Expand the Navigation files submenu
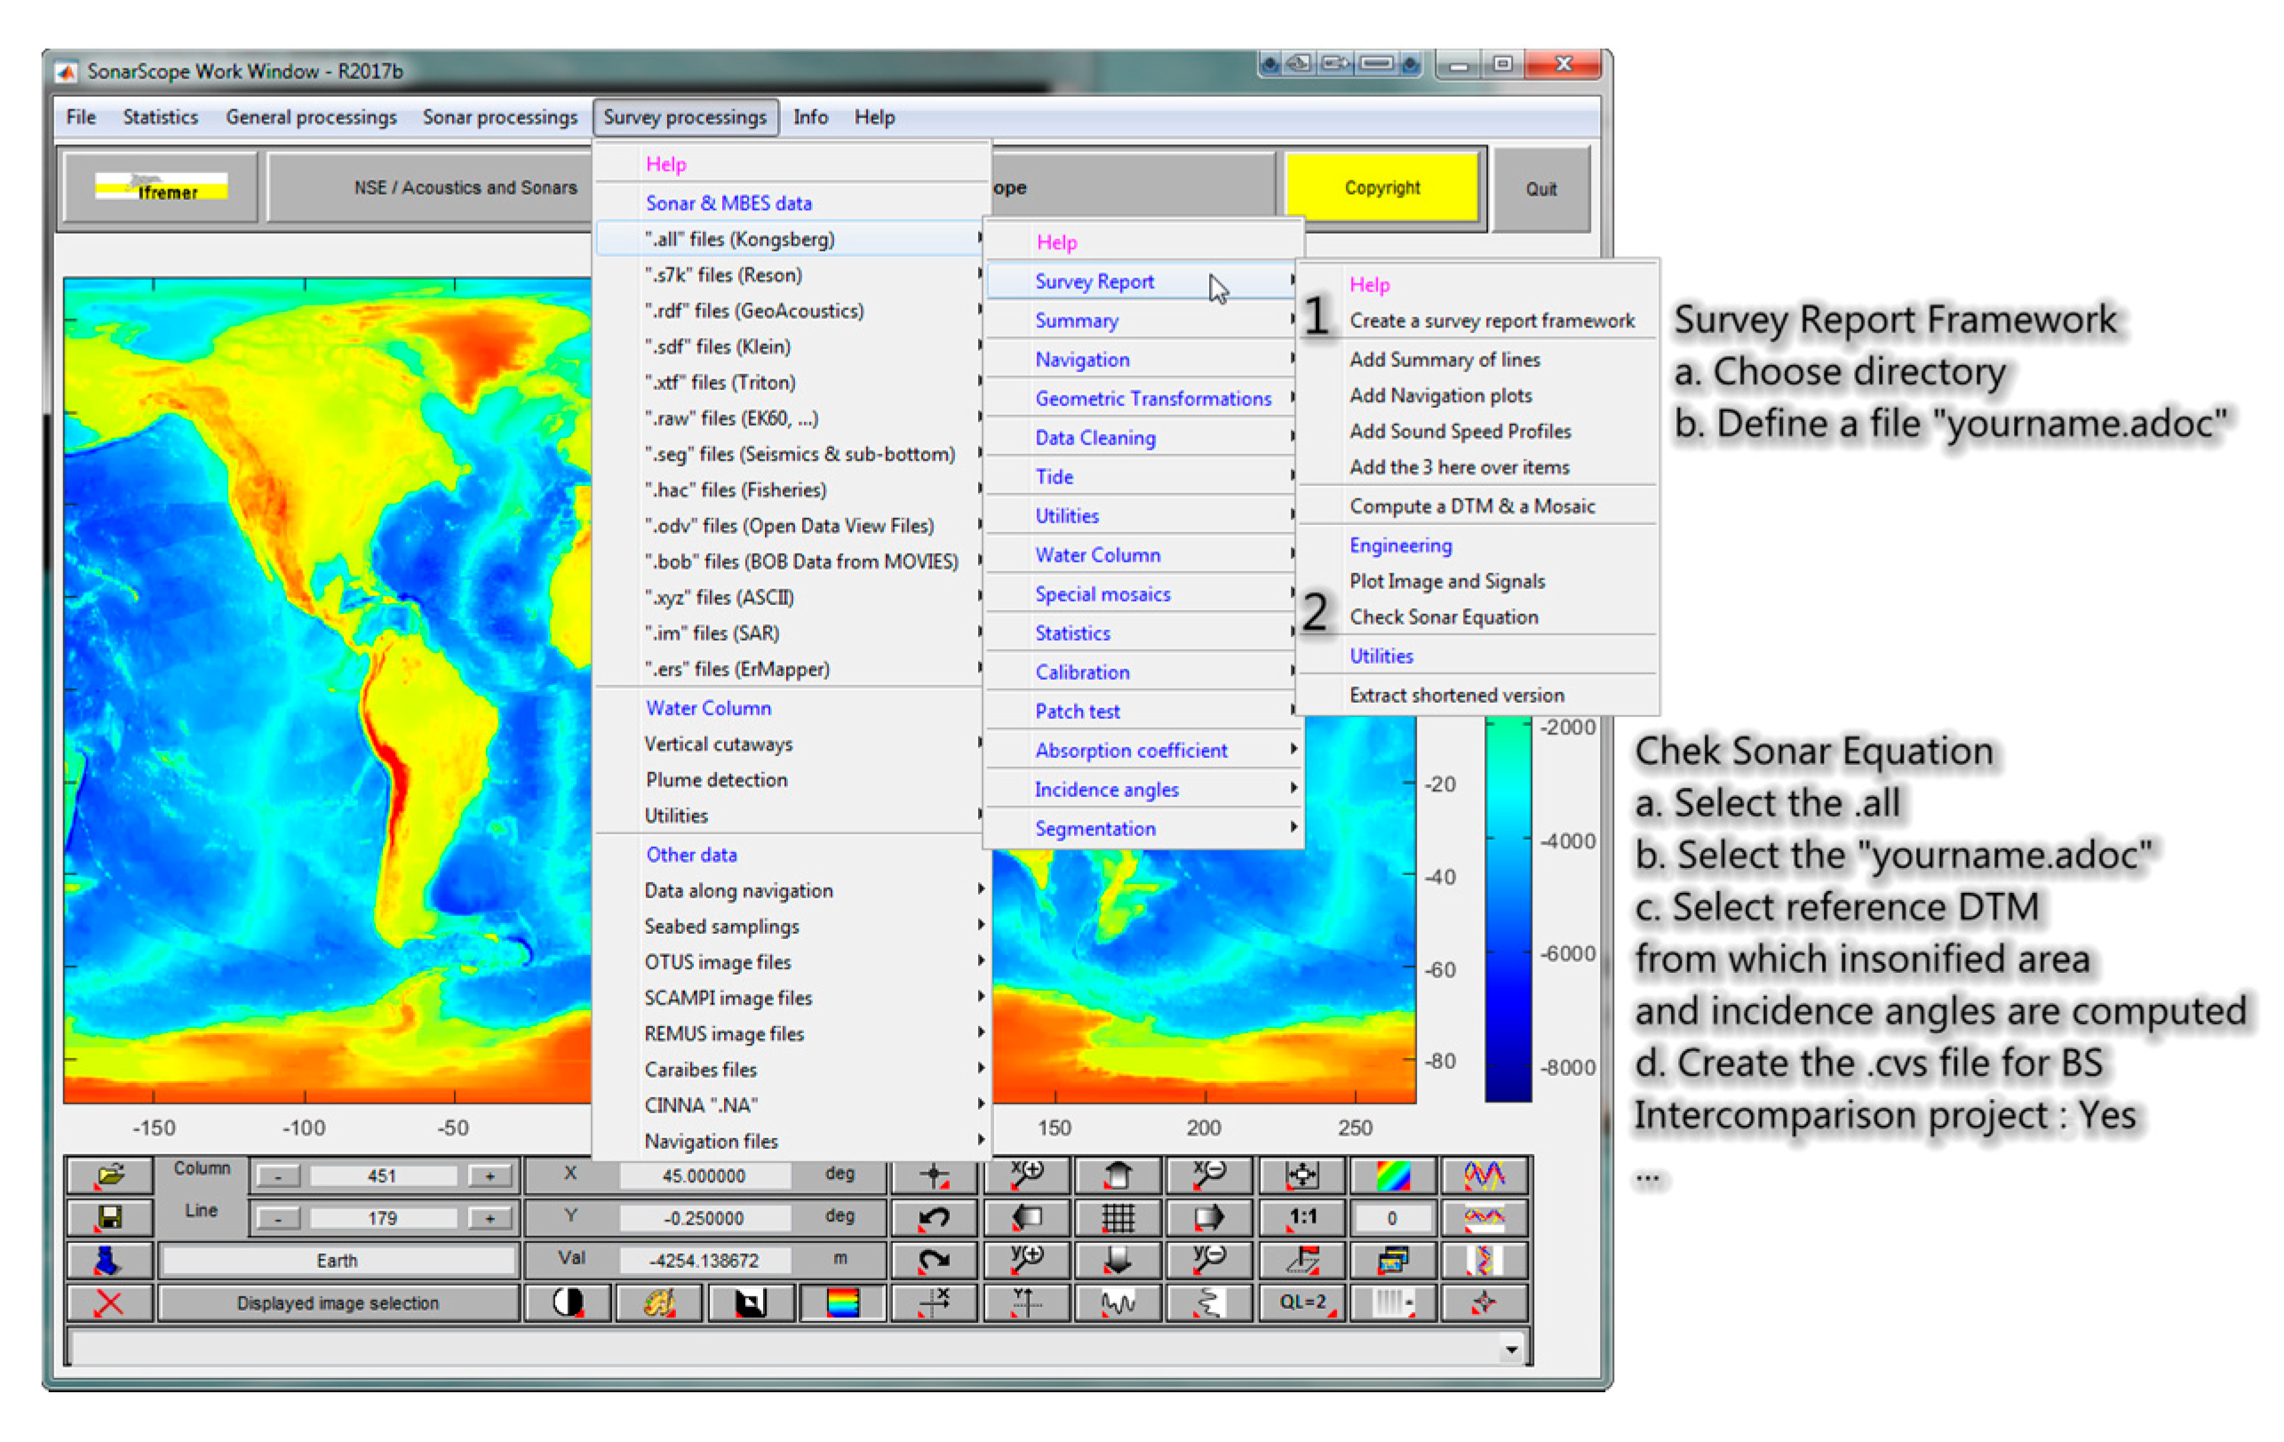Viewport: 2284px width, 1442px height. coord(792,1142)
